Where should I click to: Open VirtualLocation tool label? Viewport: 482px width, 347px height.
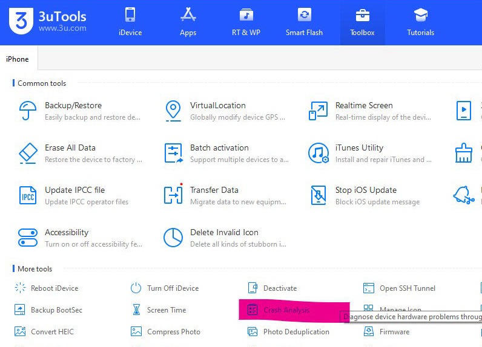[x=217, y=105]
